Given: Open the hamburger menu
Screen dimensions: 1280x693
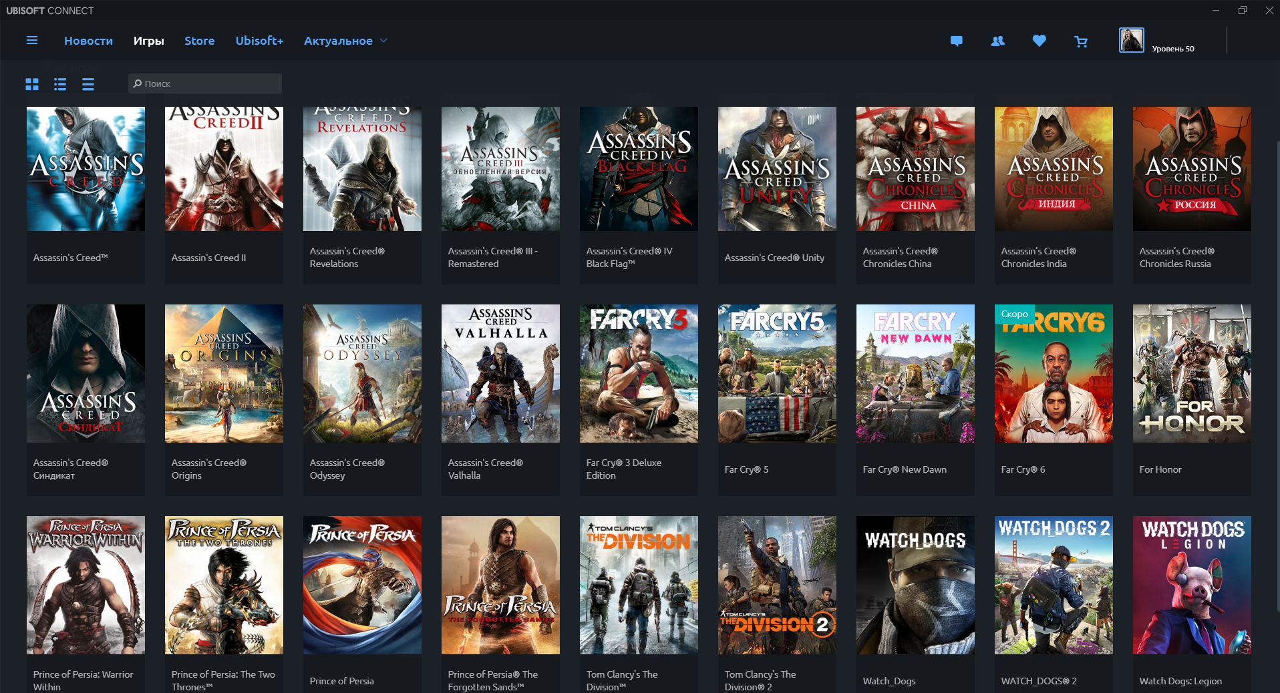Looking at the screenshot, I should click(x=31, y=41).
